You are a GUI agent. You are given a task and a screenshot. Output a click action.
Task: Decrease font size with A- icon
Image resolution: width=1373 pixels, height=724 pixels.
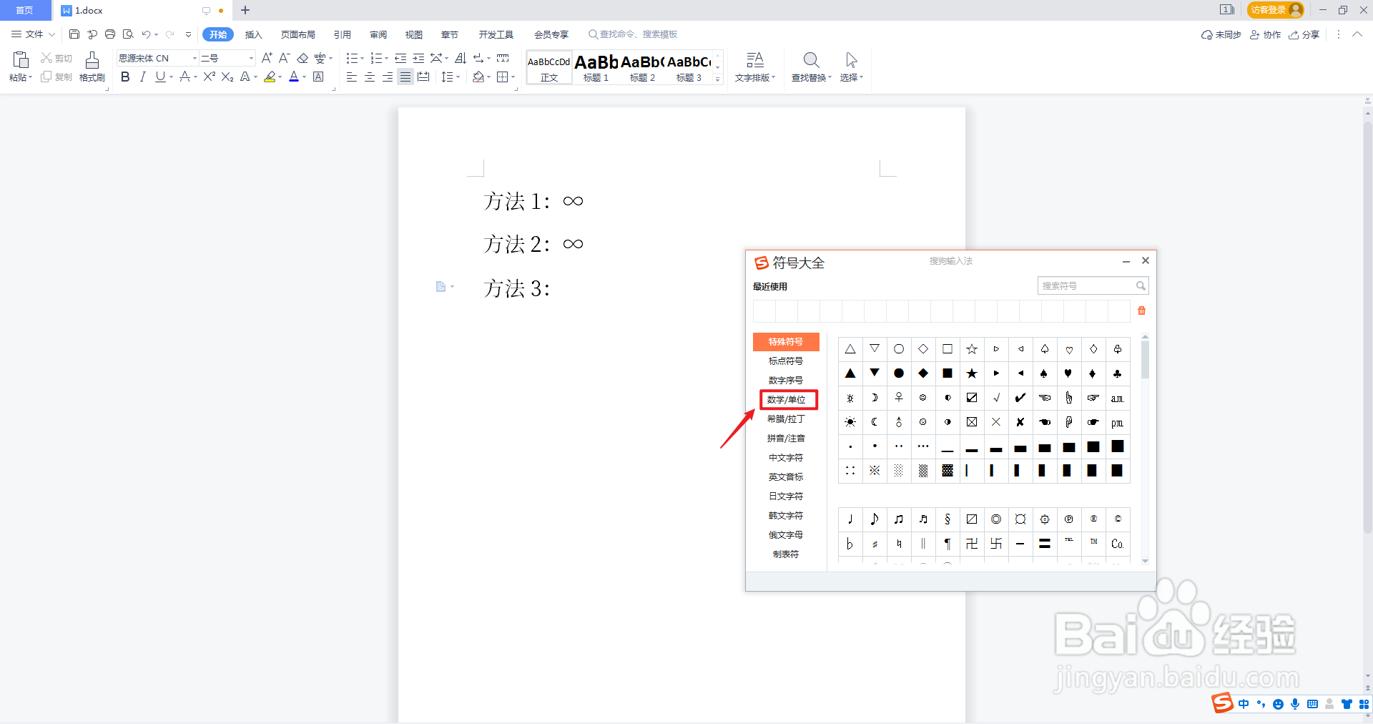pos(284,58)
